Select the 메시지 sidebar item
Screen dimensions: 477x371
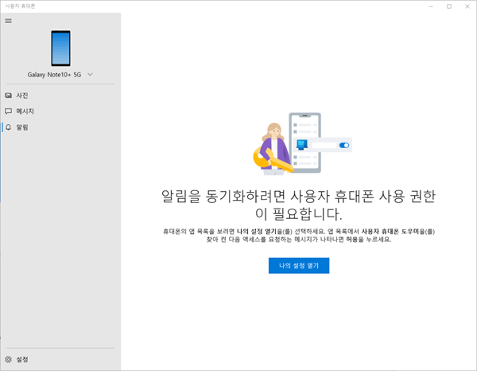click(24, 111)
